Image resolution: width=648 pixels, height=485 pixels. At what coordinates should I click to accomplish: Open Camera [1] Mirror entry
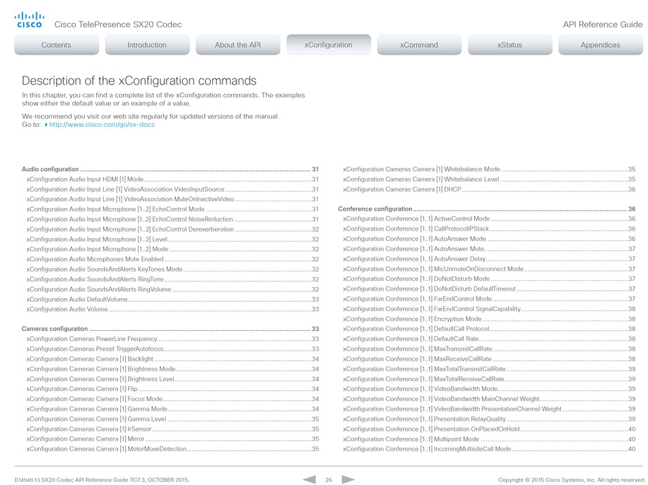(173, 439)
